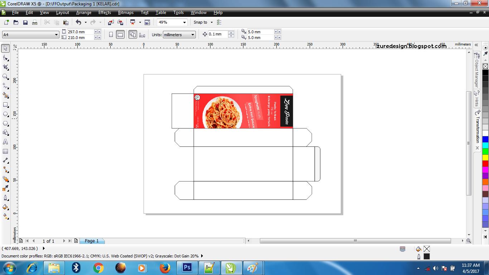The height and width of the screenshot is (275, 489).
Task: Select the Text tool
Action: point(5,142)
